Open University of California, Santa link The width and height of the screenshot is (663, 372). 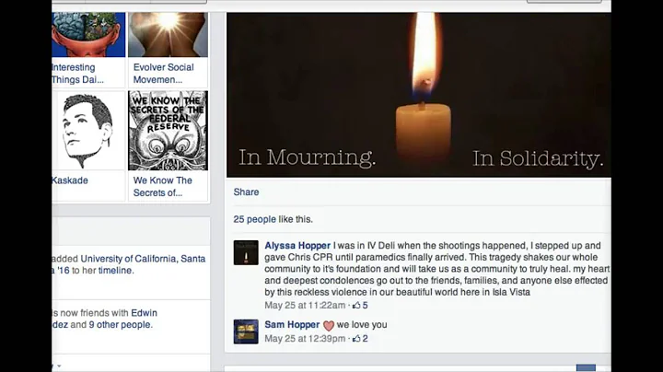click(x=143, y=259)
